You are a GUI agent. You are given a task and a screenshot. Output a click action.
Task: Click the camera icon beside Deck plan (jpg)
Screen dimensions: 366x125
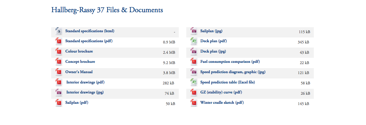(x=194, y=52)
